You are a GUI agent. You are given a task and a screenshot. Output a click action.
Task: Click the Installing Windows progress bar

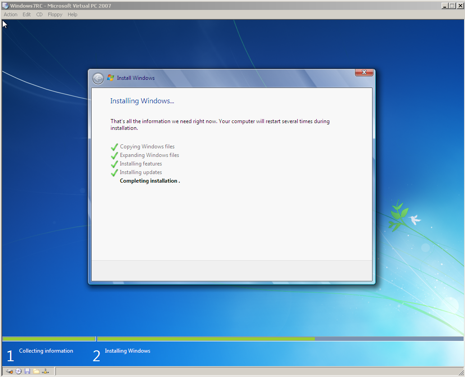(x=280, y=339)
